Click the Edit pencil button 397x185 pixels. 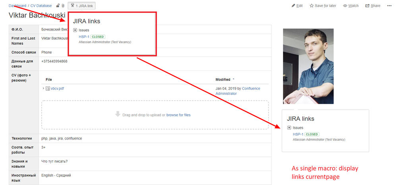tap(297, 6)
